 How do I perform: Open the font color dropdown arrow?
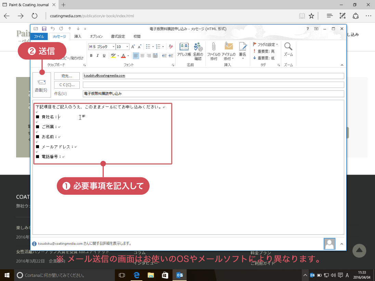click(128, 56)
